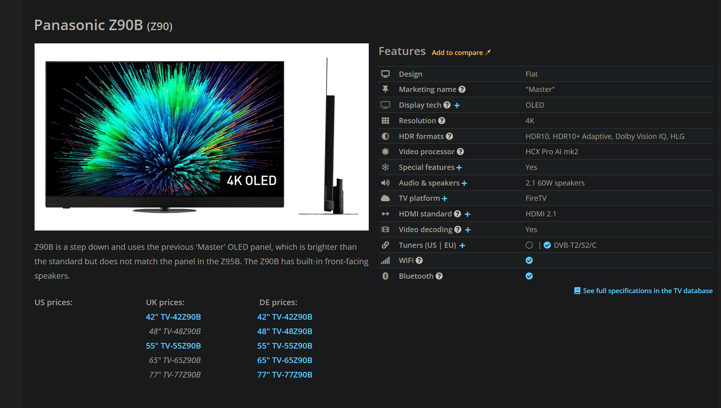Image resolution: width=721 pixels, height=408 pixels.
Task: Click the WiFi blue checkmark
Action: coord(529,261)
